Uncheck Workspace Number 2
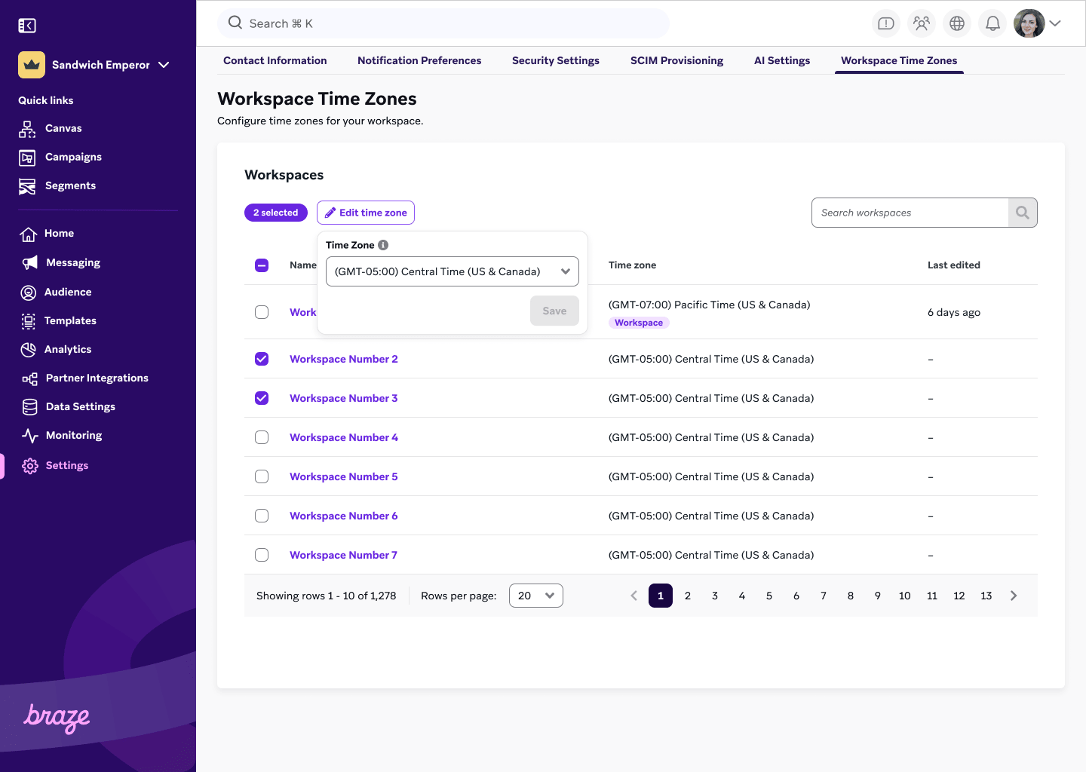The width and height of the screenshot is (1086, 772). 262,359
